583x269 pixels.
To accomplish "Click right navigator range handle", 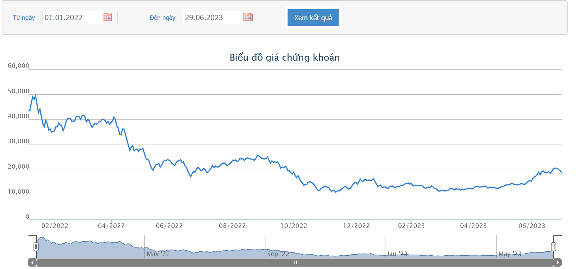I will point(554,246).
